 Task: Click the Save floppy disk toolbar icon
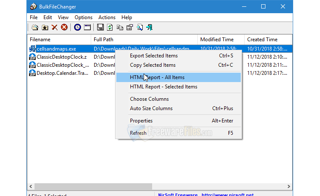coord(100,27)
